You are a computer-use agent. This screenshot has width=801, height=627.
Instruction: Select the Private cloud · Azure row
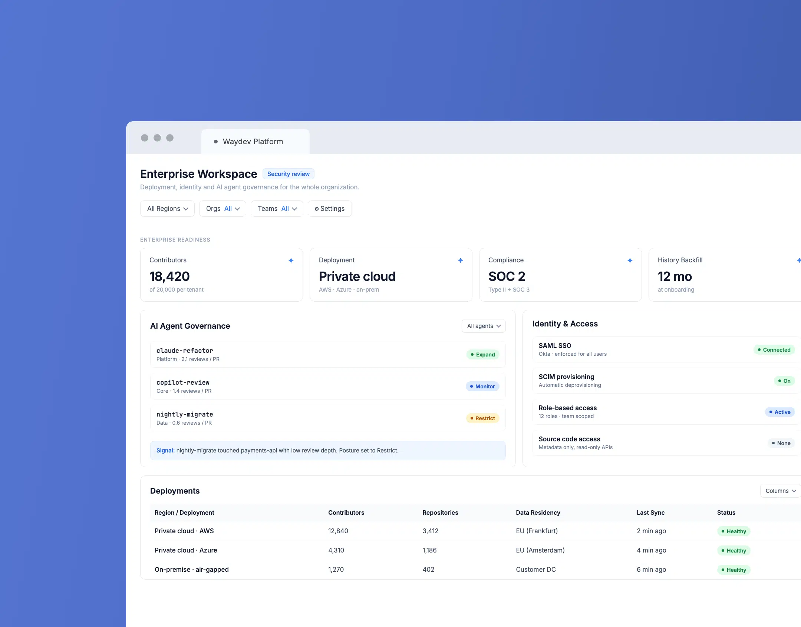click(475, 550)
